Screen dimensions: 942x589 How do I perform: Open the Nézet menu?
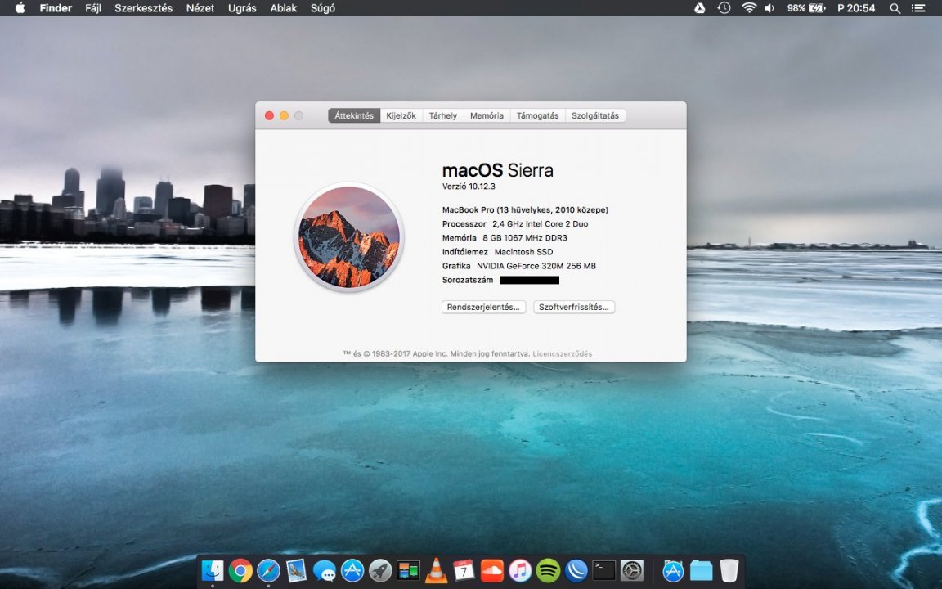(200, 8)
